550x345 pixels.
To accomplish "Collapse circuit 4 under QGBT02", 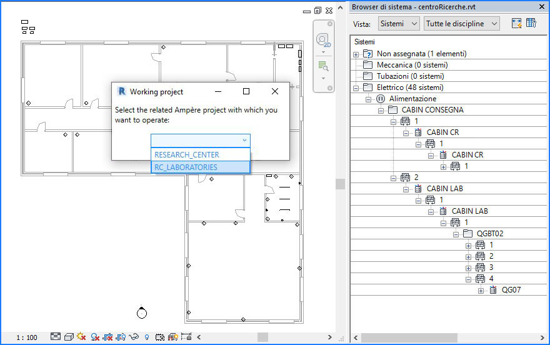I will coord(468,279).
